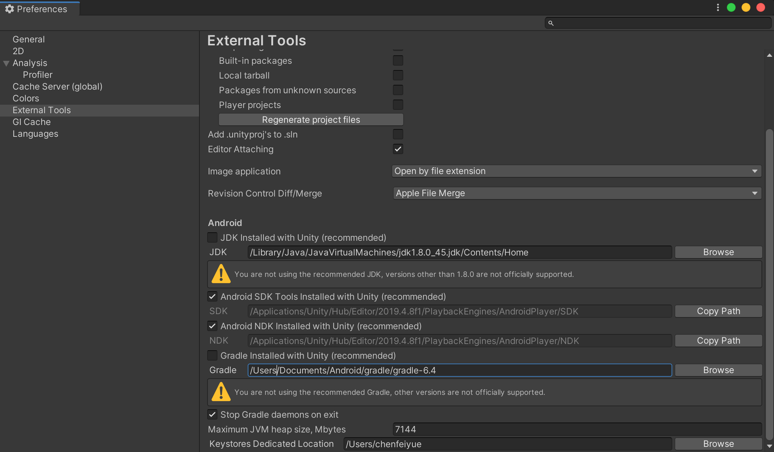Uncheck Stop Gradle daemons on exit
This screenshot has height=452, width=774.
(x=212, y=414)
